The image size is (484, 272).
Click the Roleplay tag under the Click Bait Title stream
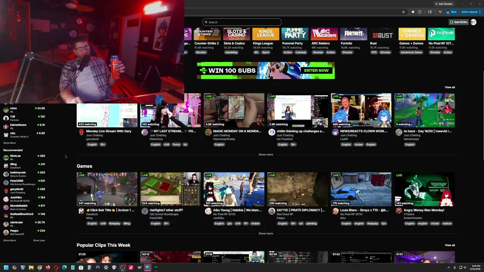(x=114, y=223)
